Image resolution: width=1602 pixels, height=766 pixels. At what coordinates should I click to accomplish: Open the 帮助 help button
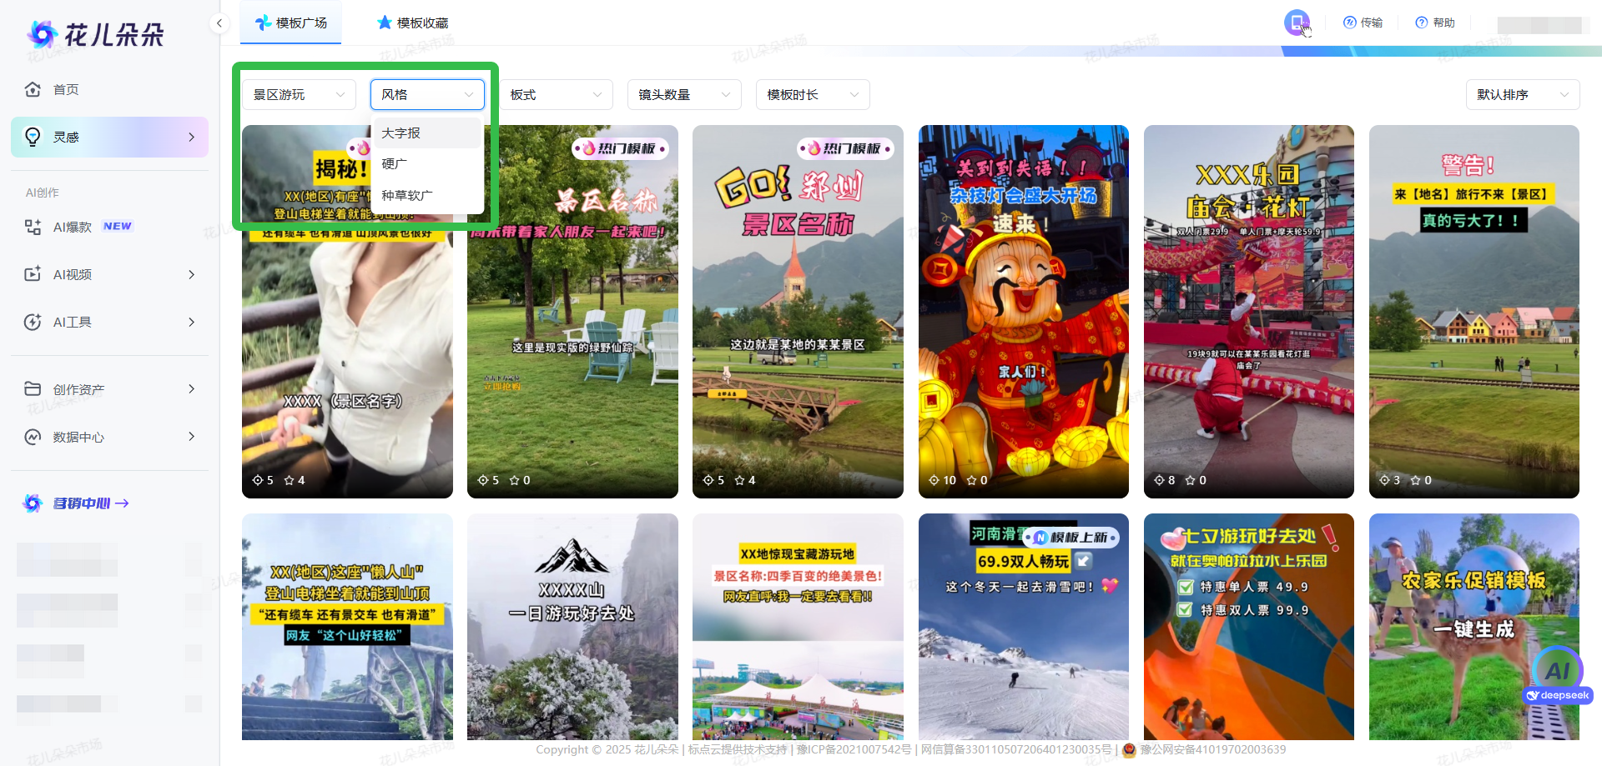pos(1435,23)
